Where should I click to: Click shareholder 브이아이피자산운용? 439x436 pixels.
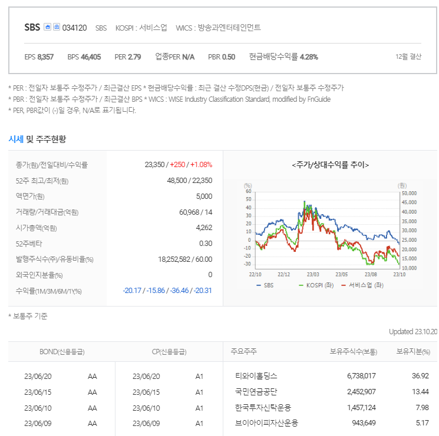pyautogui.click(x=266, y=423)
